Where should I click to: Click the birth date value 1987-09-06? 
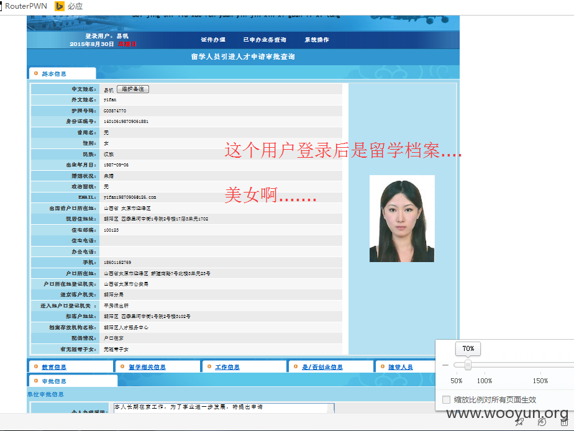116,165
